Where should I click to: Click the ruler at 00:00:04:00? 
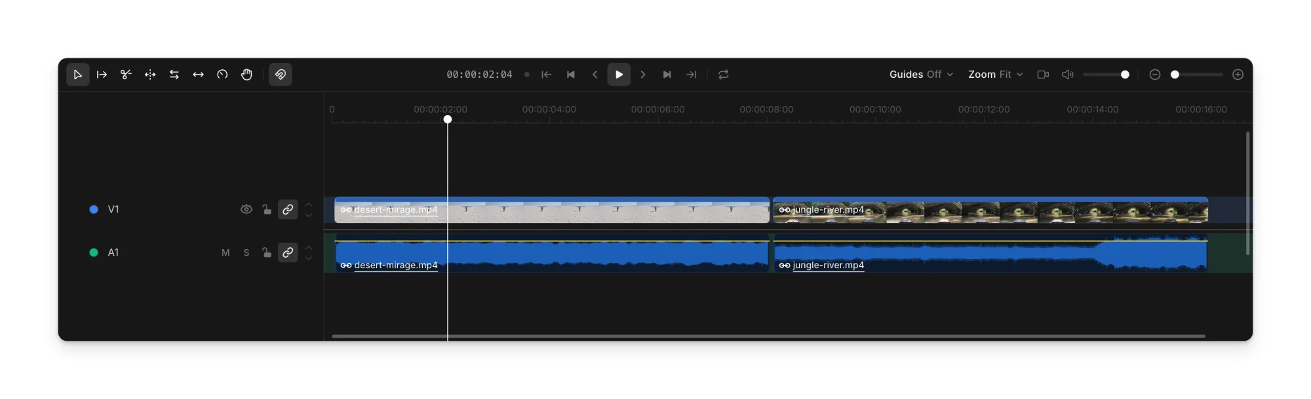coord(549,109)
